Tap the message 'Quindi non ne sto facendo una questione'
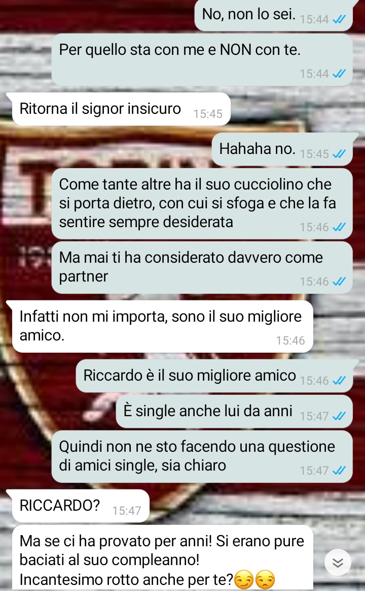 (202, 456)
